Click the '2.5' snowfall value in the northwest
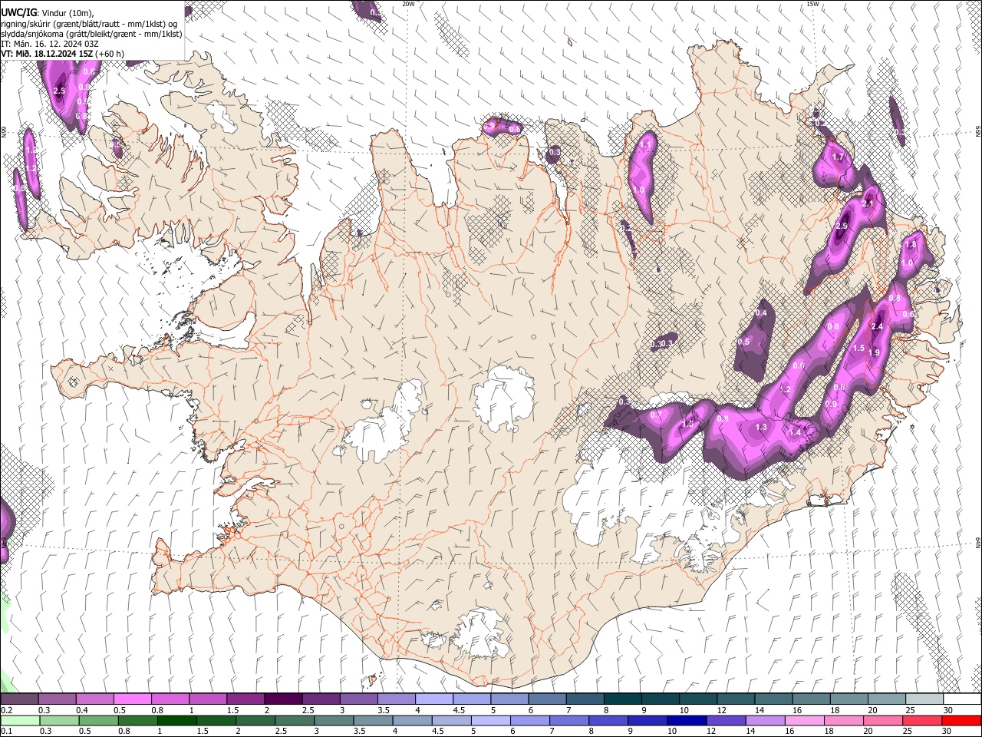 coord(60,91)
